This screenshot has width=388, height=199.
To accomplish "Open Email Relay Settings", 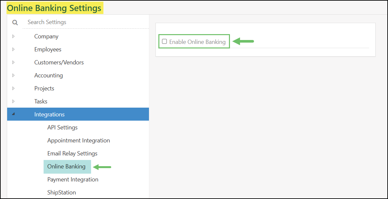I will 72,153.
